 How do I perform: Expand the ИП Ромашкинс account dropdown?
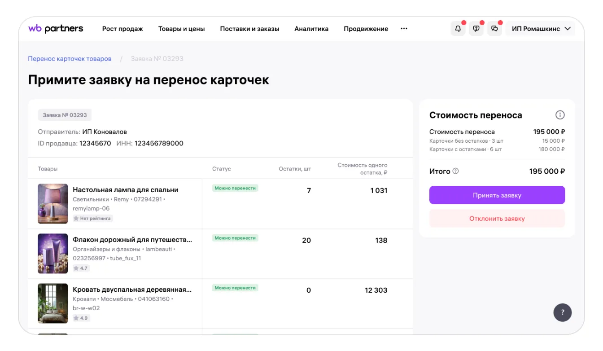(x=541, y=29)
